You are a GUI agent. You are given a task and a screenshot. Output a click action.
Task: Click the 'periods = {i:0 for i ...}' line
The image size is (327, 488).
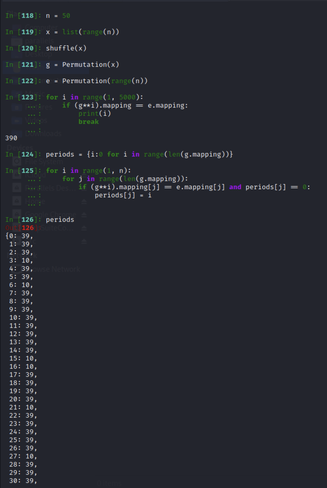[x=139, y=155]
